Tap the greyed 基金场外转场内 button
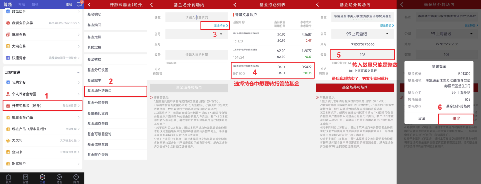 pyautogui.click(x=189, y=88)
